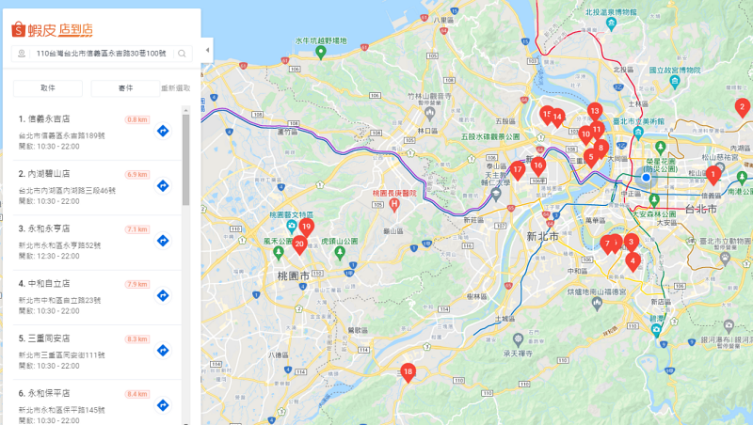Get directions to 三重同安店
This screenshot has height=425, width=753.
pyautogui.click(x=163, y=350)
